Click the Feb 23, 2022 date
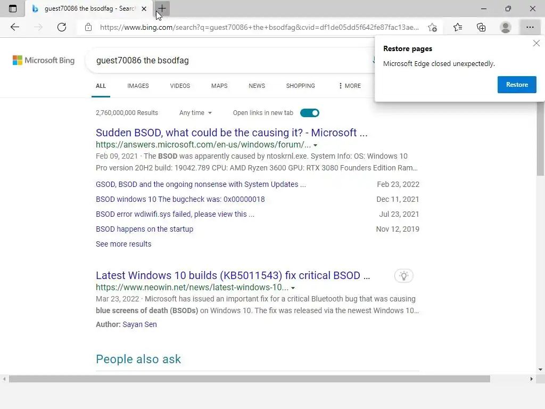 (x=398, y=184)
